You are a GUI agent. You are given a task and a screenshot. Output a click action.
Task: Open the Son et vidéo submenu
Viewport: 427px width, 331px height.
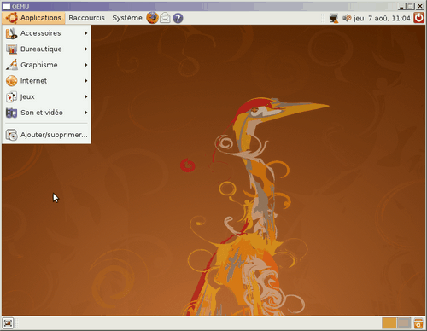coord(46,113)
